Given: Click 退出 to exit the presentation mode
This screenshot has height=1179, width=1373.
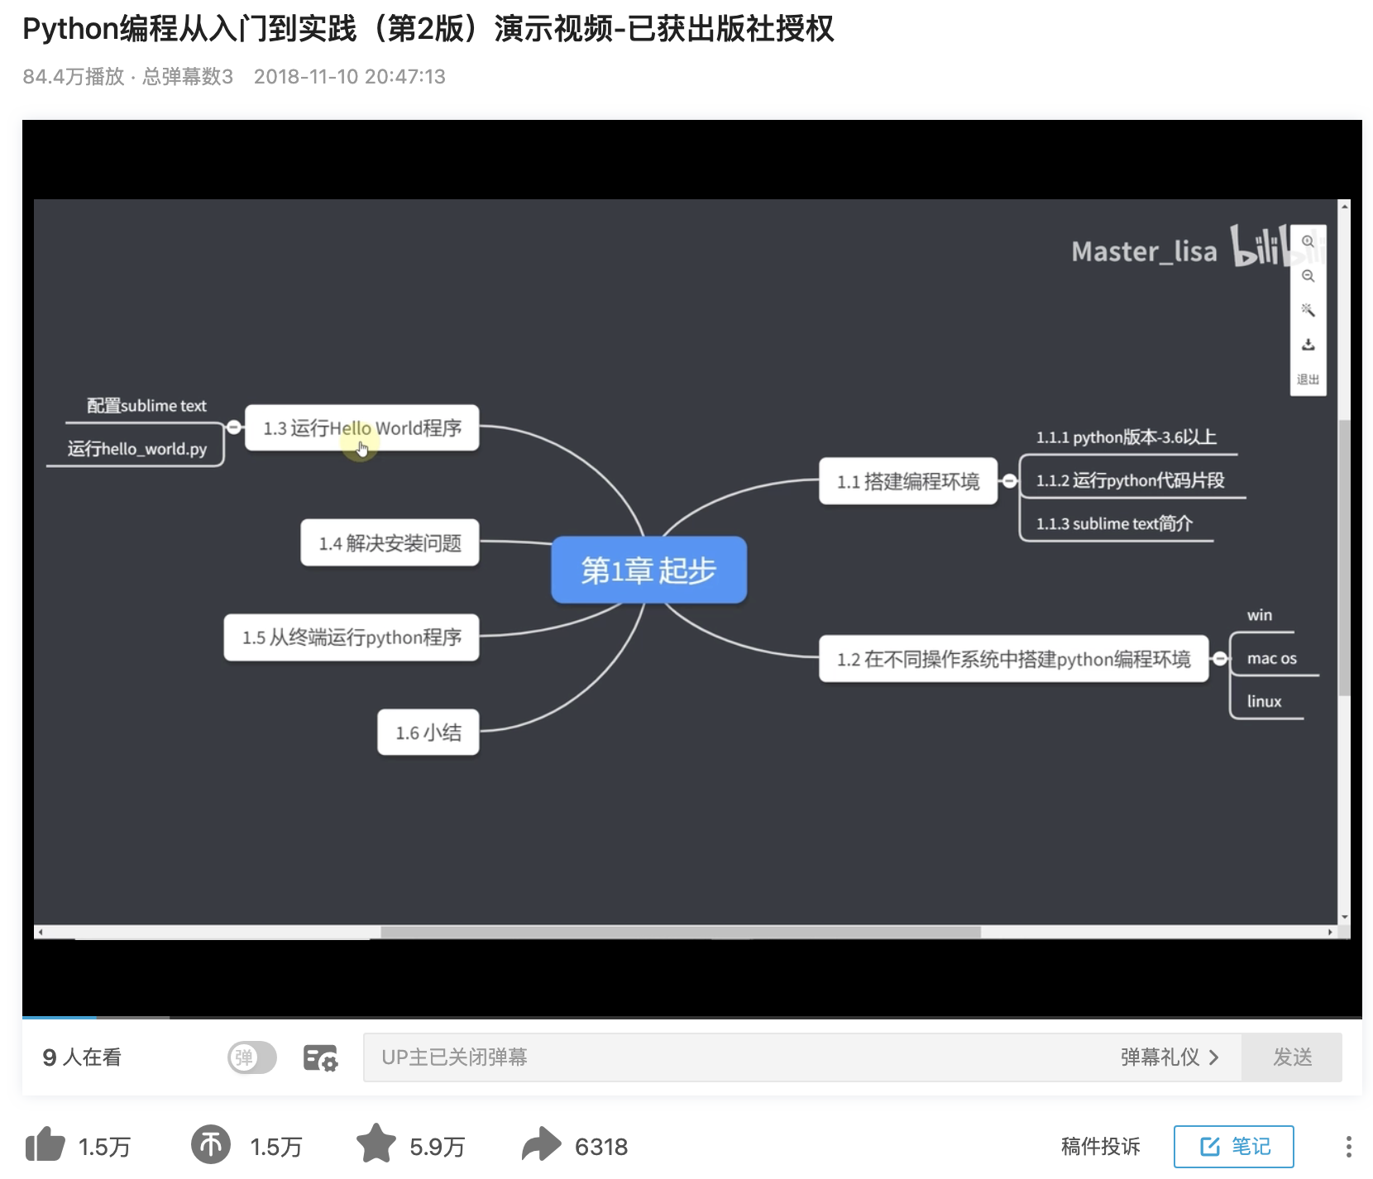Looking at the screenshot, I should pyautogui.click(x=1308, y=379).
